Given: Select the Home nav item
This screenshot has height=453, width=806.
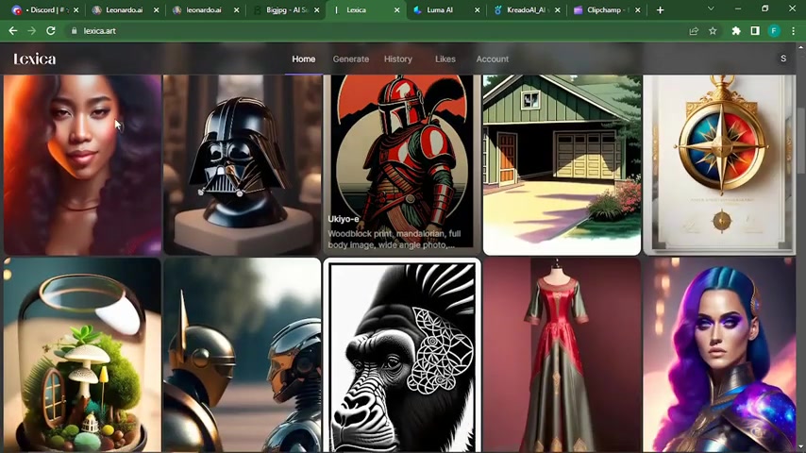Looking at the screenshot, I should pyautogui.click(x=304, y=59).
